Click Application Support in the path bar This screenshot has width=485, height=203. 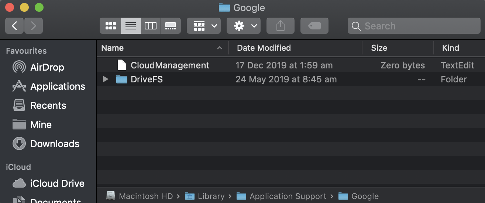click(x=288, y=196)
